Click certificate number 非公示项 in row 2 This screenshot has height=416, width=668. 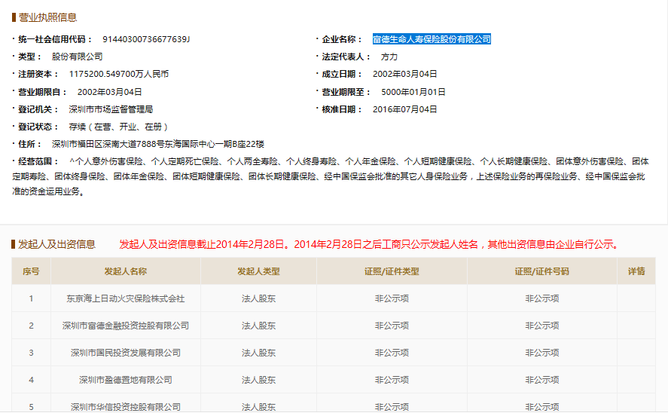click(x=542, y=326)
